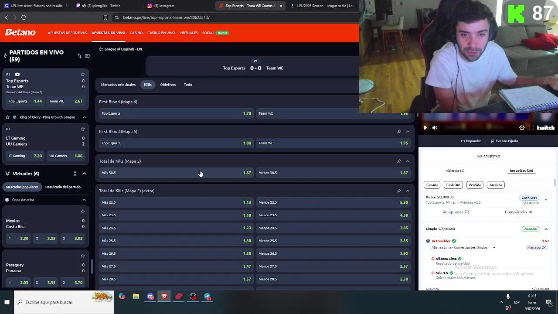Pick Menos 25.5 kills odds 3.35
This screenshot has height=314, width=558.
(333, 241)
